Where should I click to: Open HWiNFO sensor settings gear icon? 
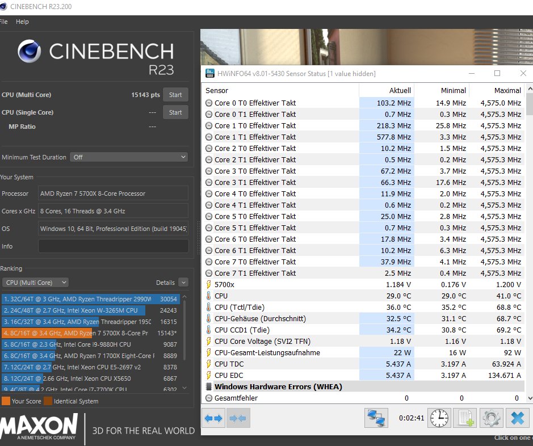(x=491, y=418)
